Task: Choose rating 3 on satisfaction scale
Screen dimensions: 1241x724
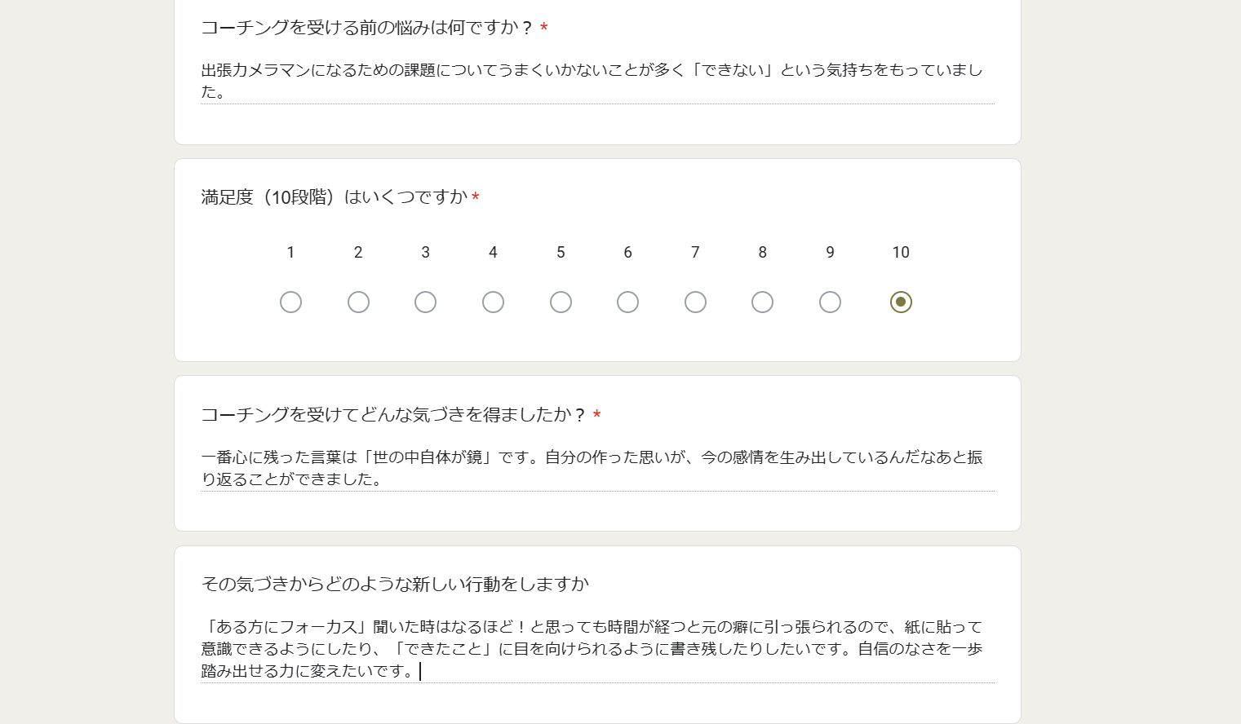Action: click(x=425, y=302)
